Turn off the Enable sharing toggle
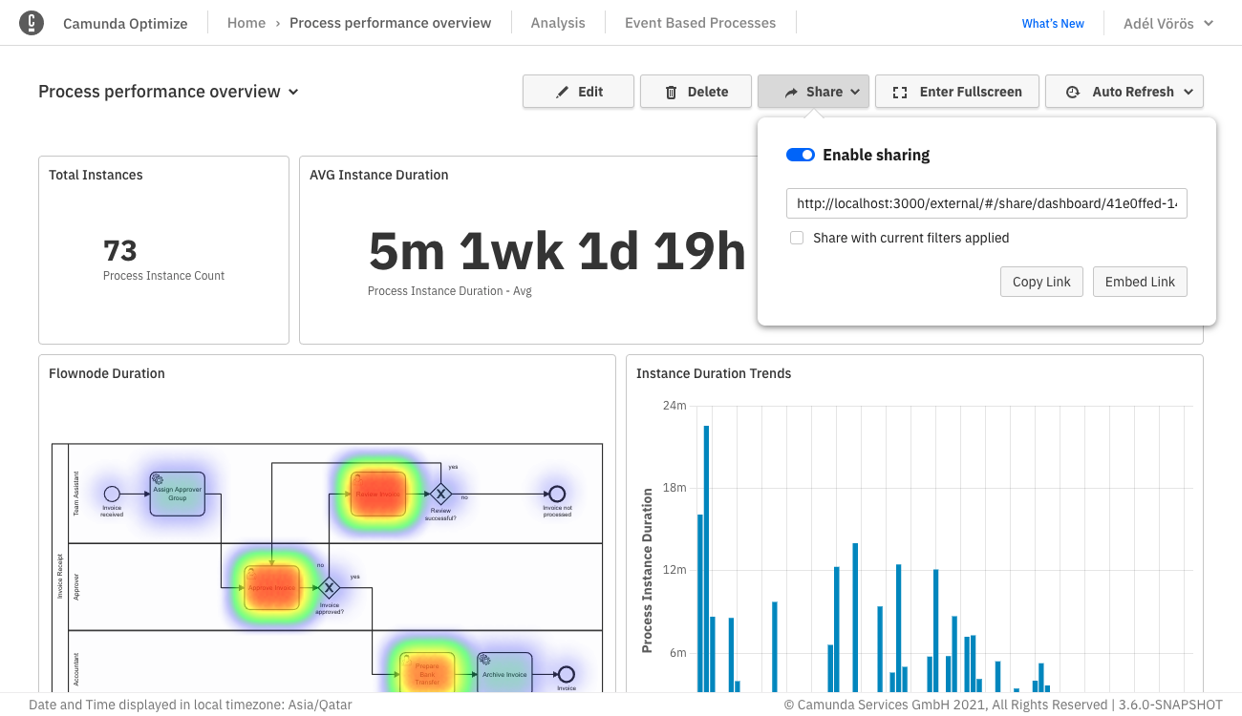The height and width of the screenshot is (716, 1242). tap(800, 155)
